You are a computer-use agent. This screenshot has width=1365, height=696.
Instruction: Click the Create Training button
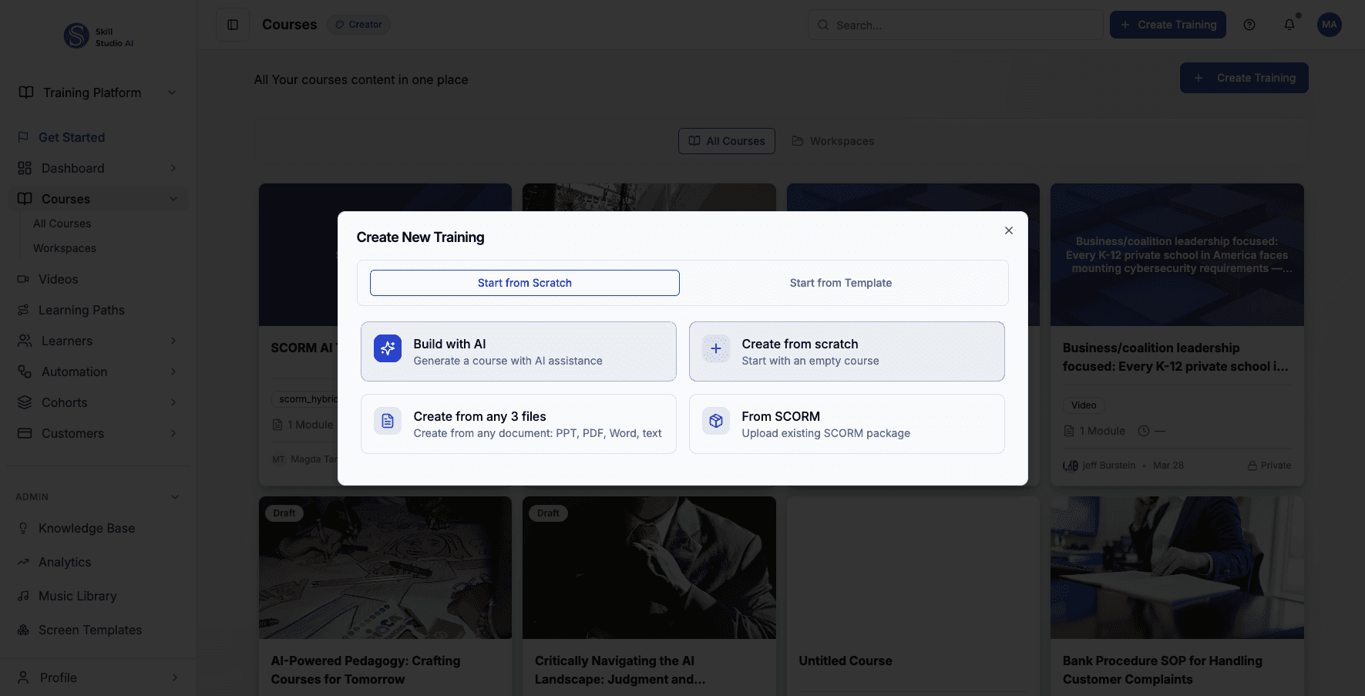coord(1168,25)
